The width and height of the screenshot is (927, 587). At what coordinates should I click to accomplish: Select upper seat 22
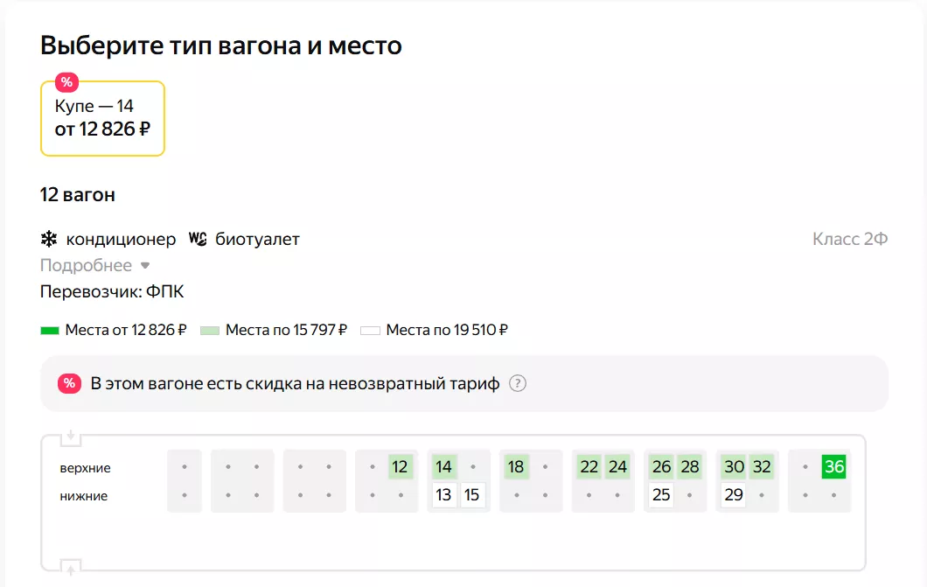tap(589, 467)
